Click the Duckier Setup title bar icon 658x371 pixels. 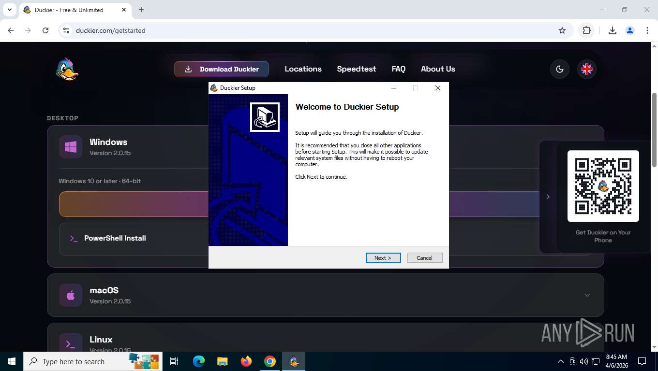point(214,88)
